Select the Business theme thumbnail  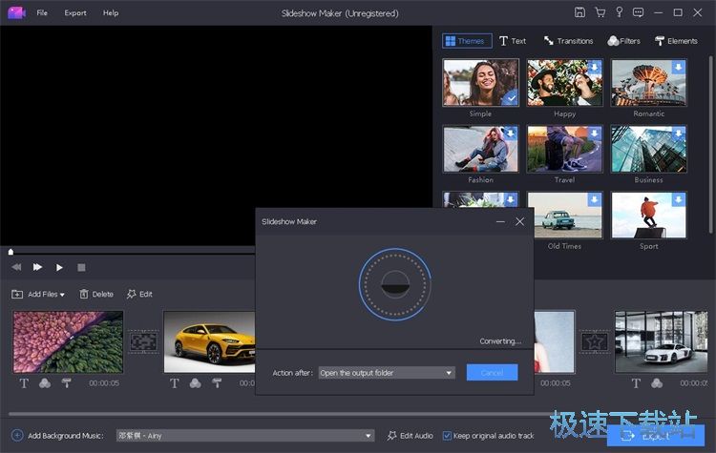tap(649, 149)
